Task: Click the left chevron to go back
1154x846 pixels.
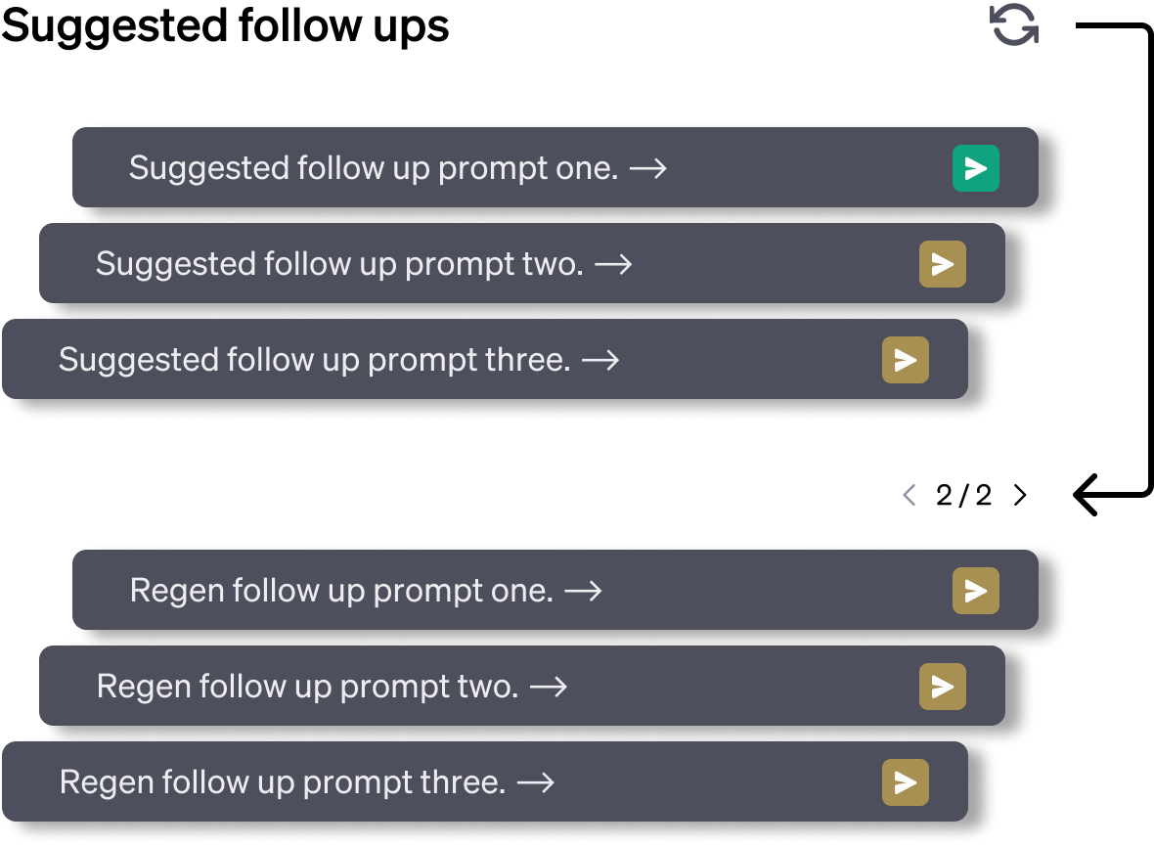Action: coord(910,495)
